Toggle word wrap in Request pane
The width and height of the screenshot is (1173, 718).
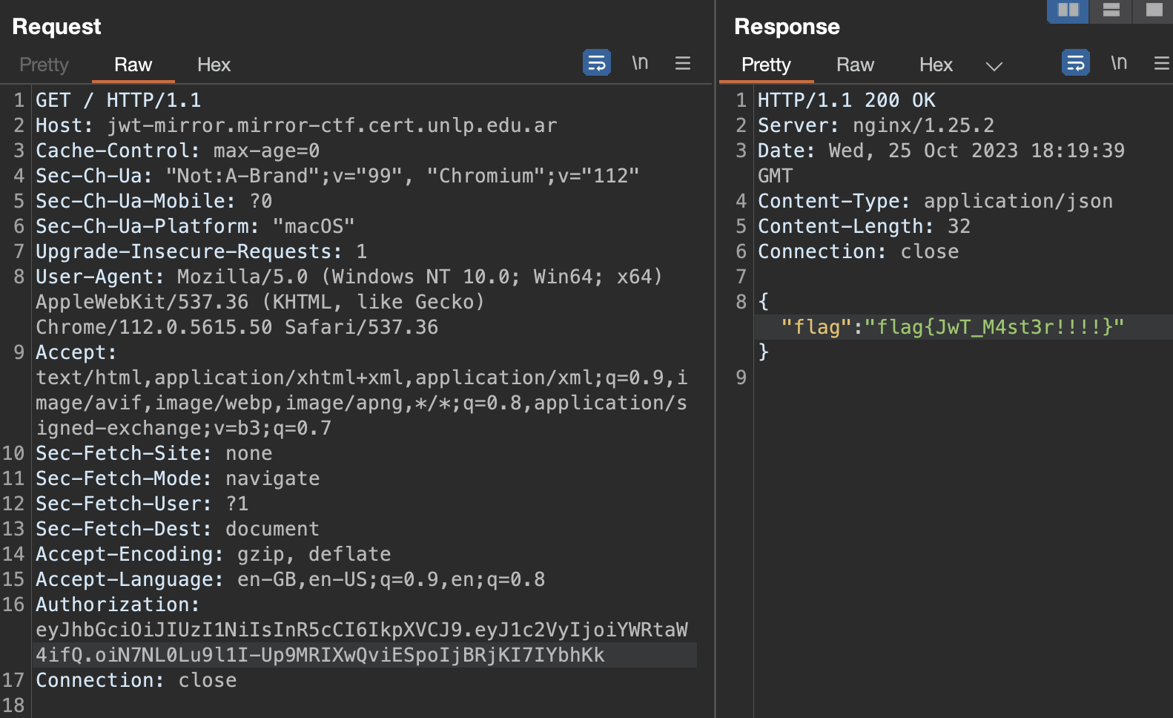pyautogui.click(x=597, y=63)
